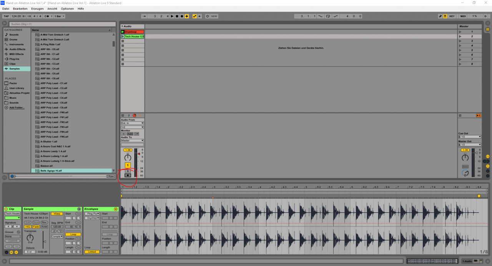Image resolution: width=492 pixels, height=266 pixels.
Task: Click the NEW scene capture button
Action: 214,16
